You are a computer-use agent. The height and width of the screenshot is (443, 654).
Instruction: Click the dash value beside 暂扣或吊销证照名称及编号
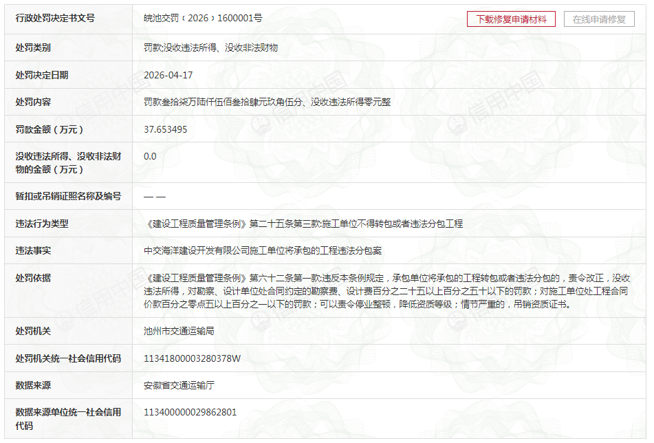(x=155, y=197)
